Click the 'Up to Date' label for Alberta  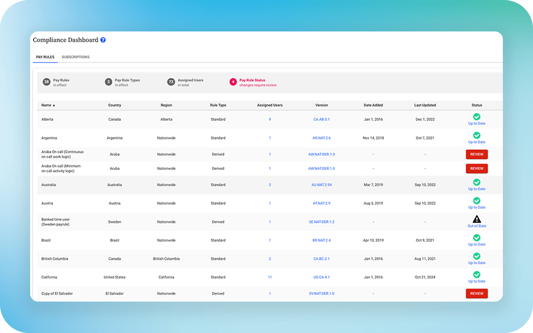click(477, 123)
